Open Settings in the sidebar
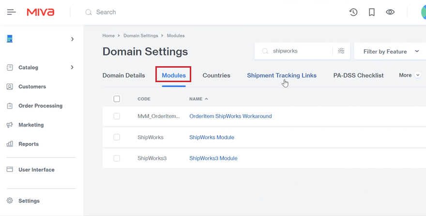 tap(29, 201)
